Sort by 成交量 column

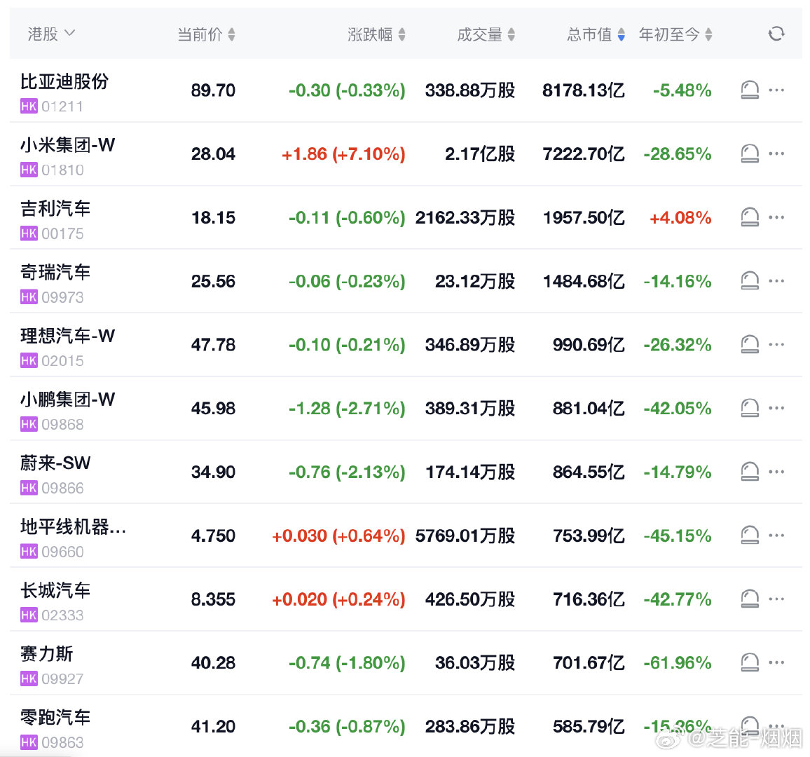[486, 34]
